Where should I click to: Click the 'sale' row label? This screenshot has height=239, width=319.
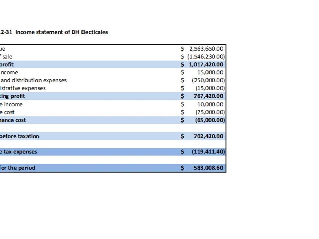click(7, 56)
